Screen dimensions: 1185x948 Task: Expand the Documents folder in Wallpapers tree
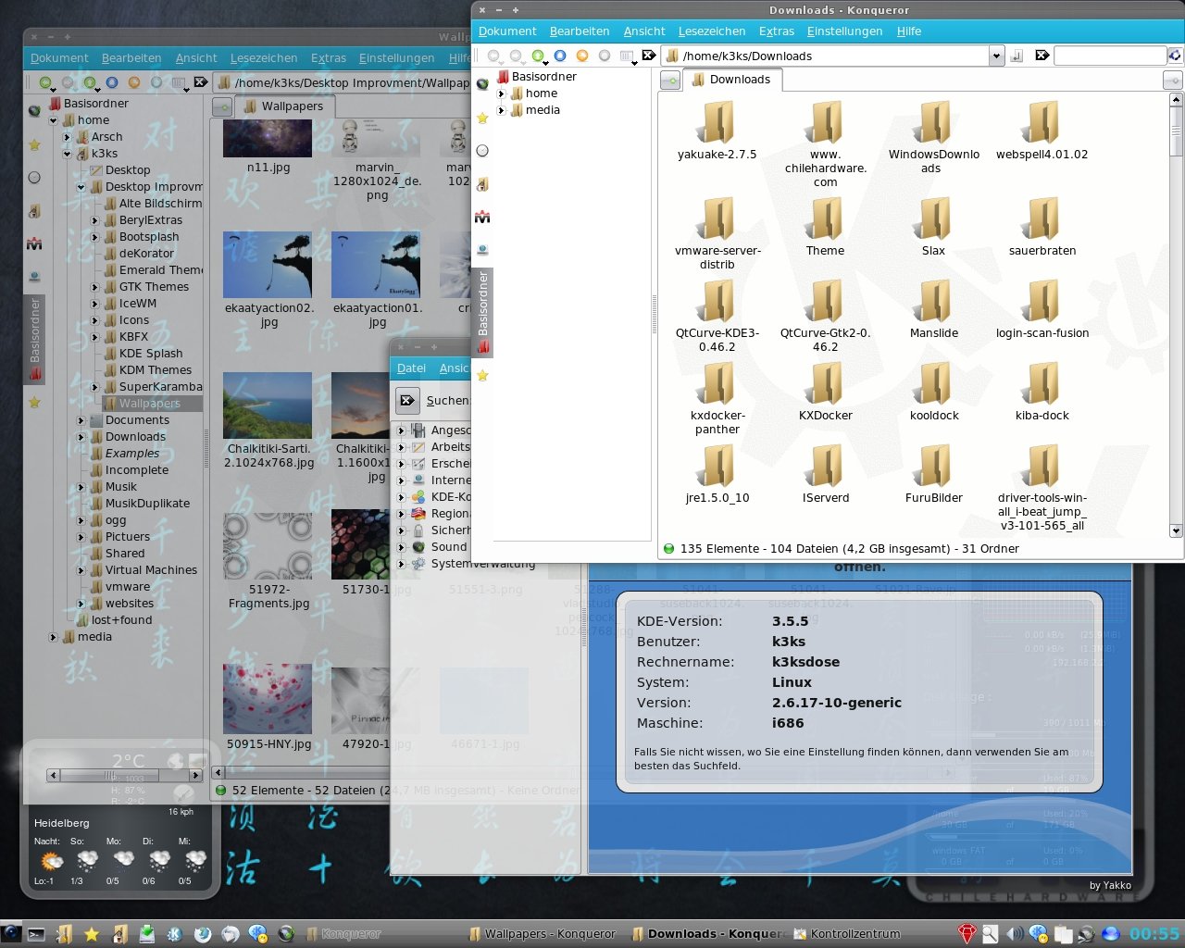click(81, 420)
